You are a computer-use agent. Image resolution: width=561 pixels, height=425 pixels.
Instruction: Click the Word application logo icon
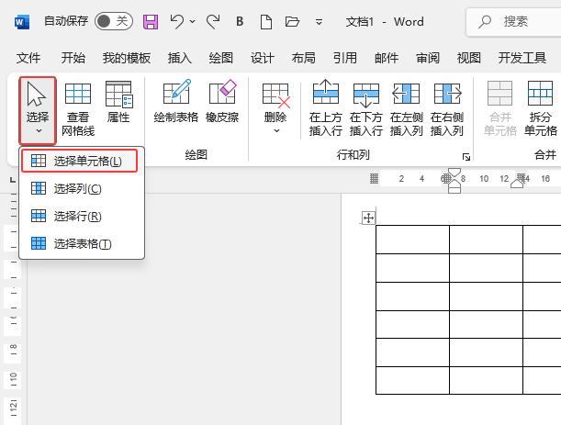click(x=22, y=22)
